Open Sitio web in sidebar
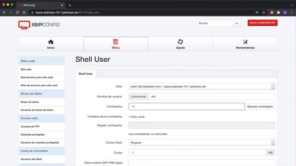 [42, 69]
